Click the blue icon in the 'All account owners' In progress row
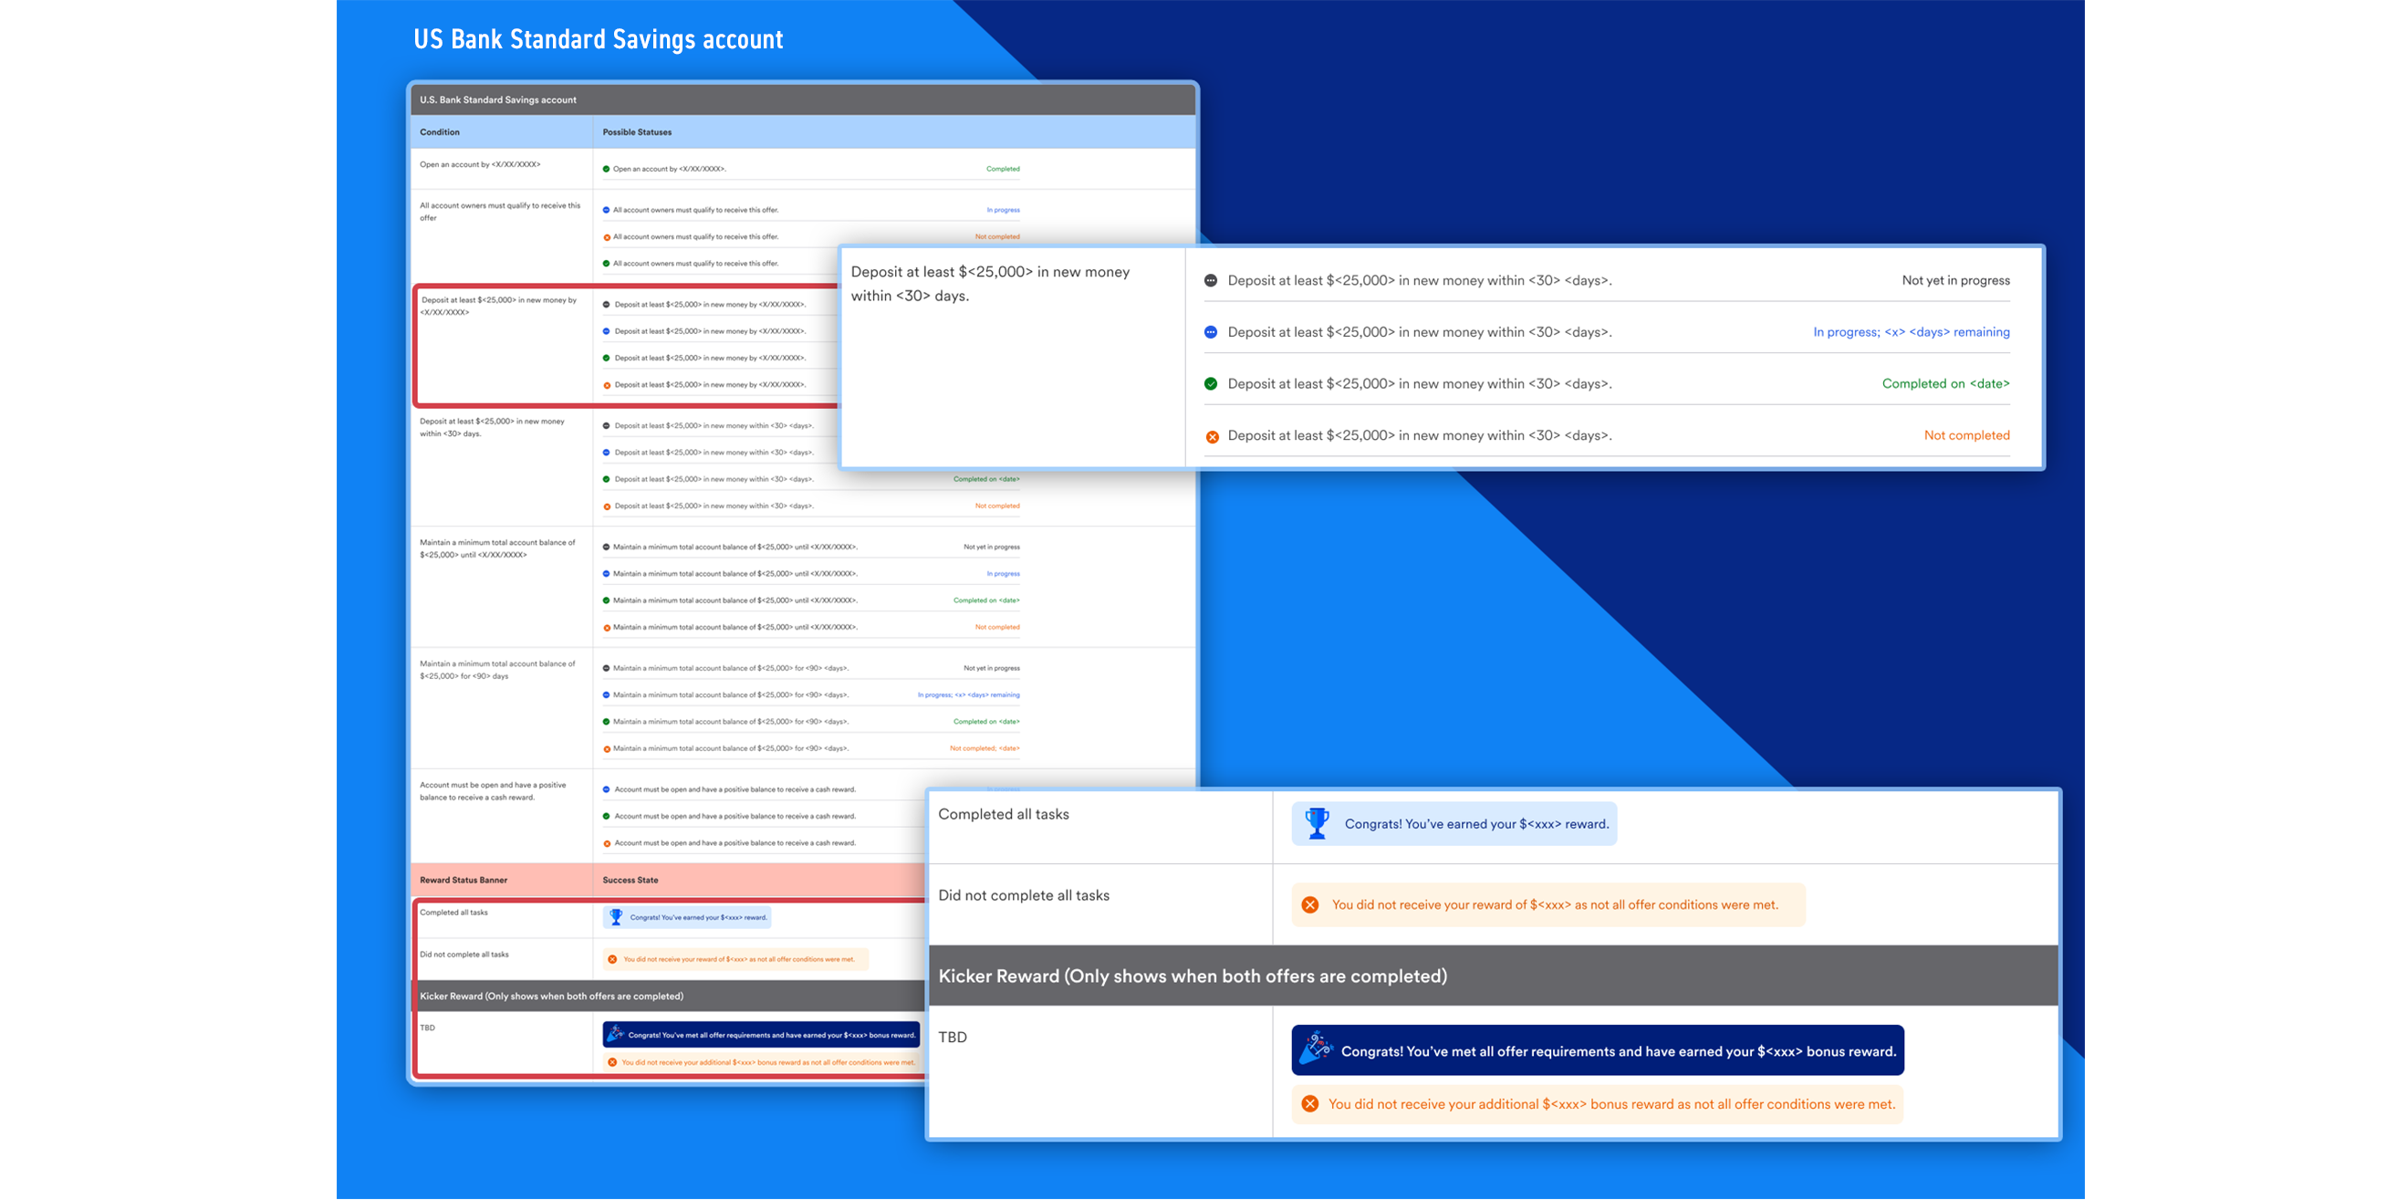The height and width of the screenshot is (1200, 2407). point(607,210)
